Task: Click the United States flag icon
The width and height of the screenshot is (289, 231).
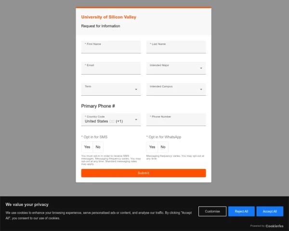Action: coord(112,121)
